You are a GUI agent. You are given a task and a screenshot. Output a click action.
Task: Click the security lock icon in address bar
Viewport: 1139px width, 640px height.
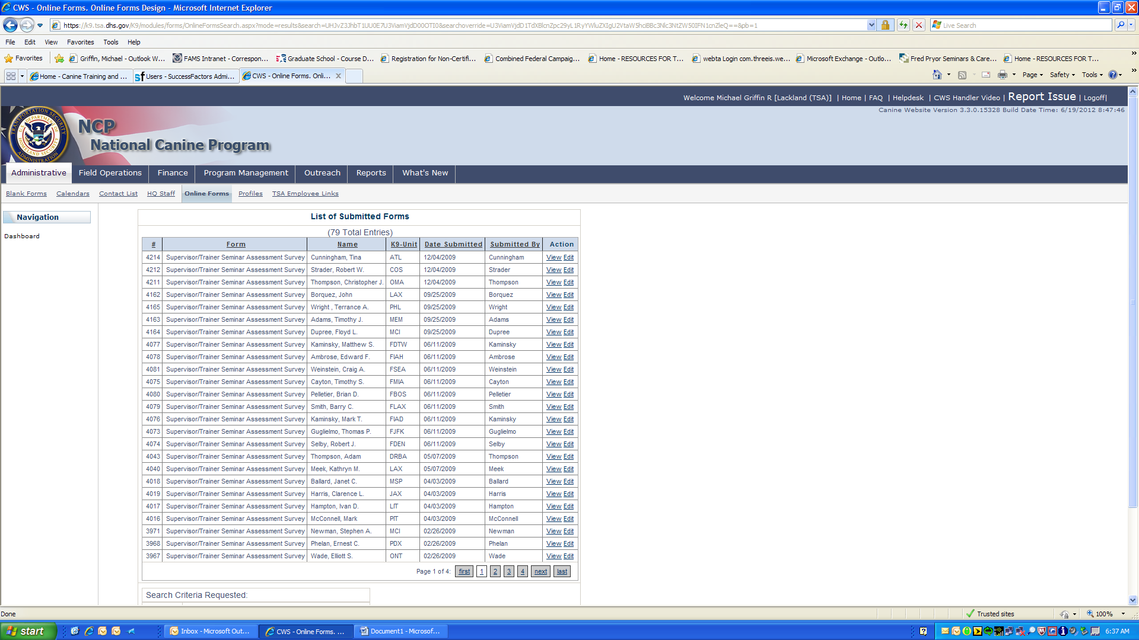point(885,25)
